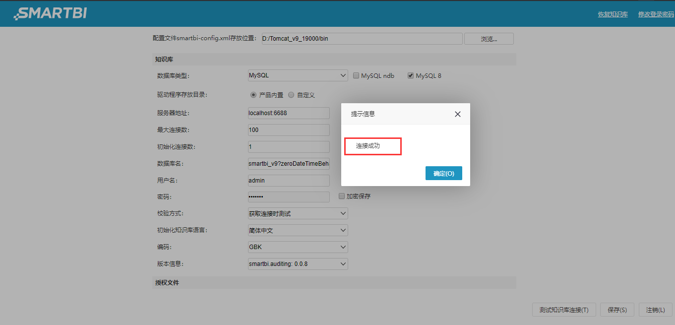Click the 授权文件 section header
Image resolution: width=675 pixels, height=325 pixels.
pyautogui.click(x=334, y=282)
